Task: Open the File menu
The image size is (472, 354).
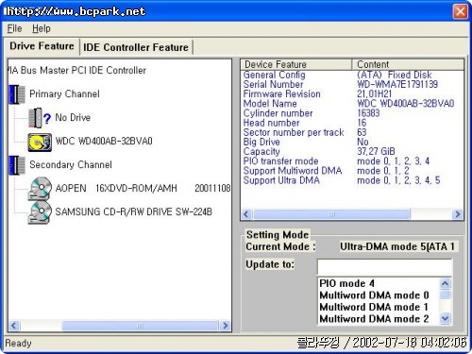Action: 14,28
